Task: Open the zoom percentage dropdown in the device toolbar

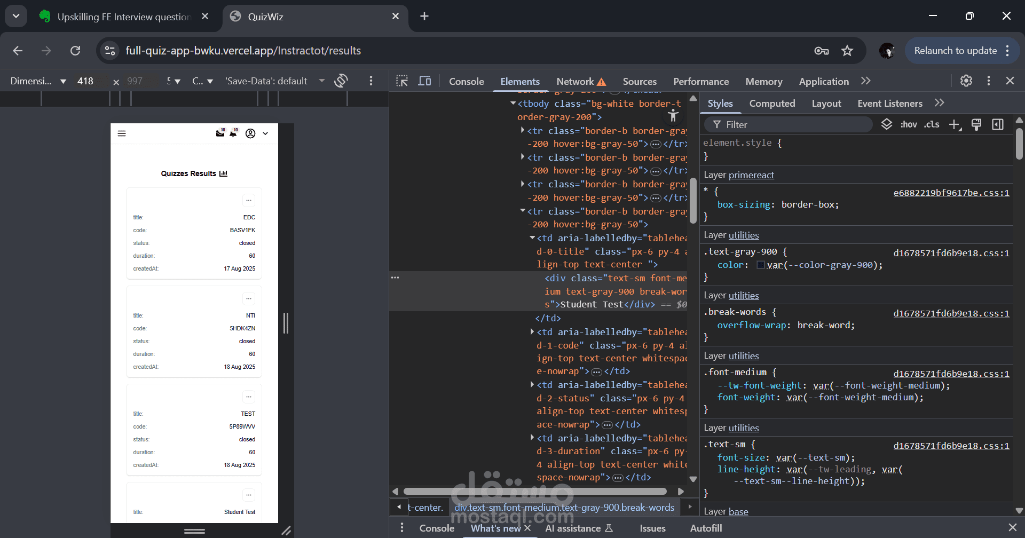Action: click(174, 81)
